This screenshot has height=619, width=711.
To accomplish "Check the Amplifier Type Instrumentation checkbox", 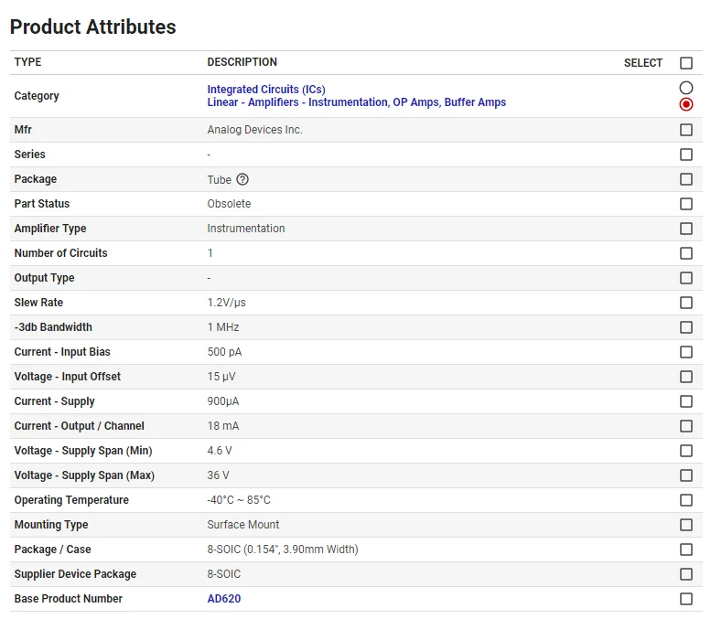I will [x=686, y=229].
